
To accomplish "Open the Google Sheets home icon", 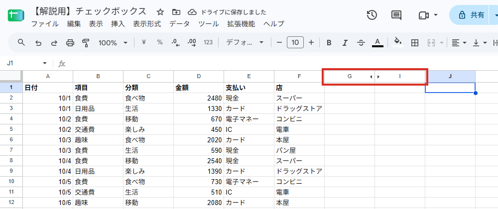I will 15,15.
